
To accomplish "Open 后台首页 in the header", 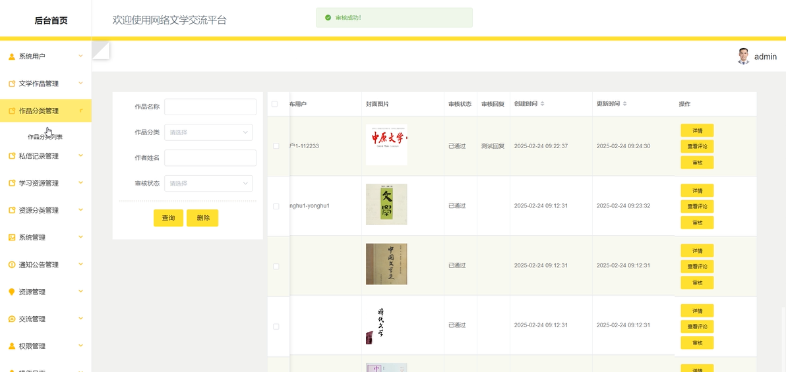I will 51,20.
